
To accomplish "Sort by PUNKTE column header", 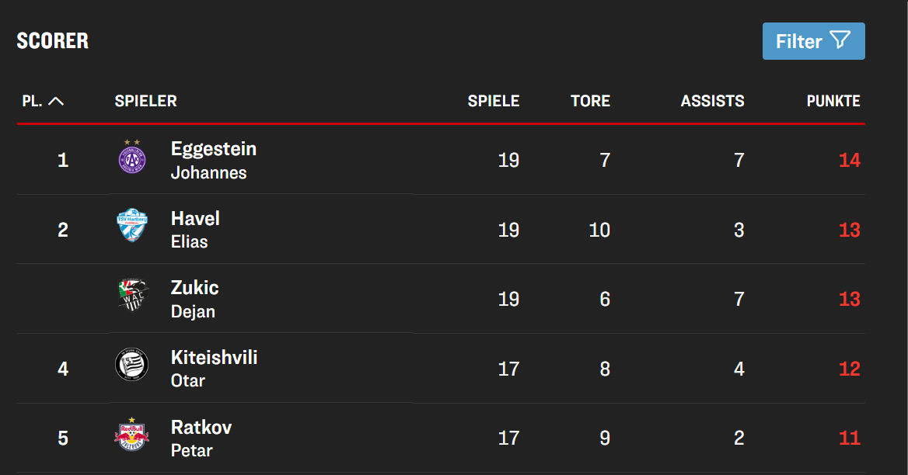I will click(833, 101).
